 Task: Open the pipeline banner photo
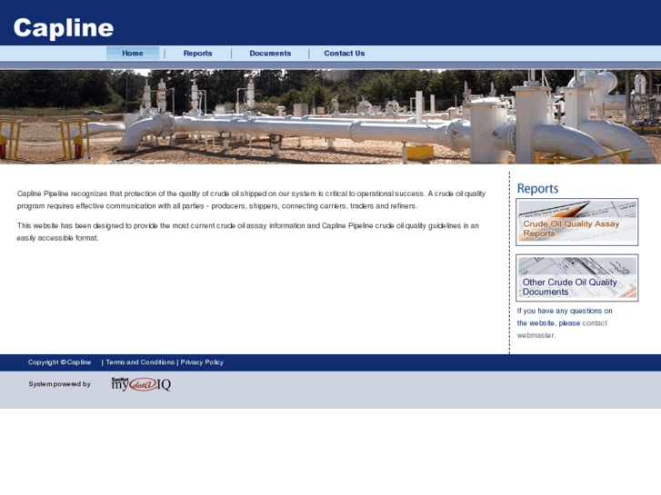click(331, 116)
